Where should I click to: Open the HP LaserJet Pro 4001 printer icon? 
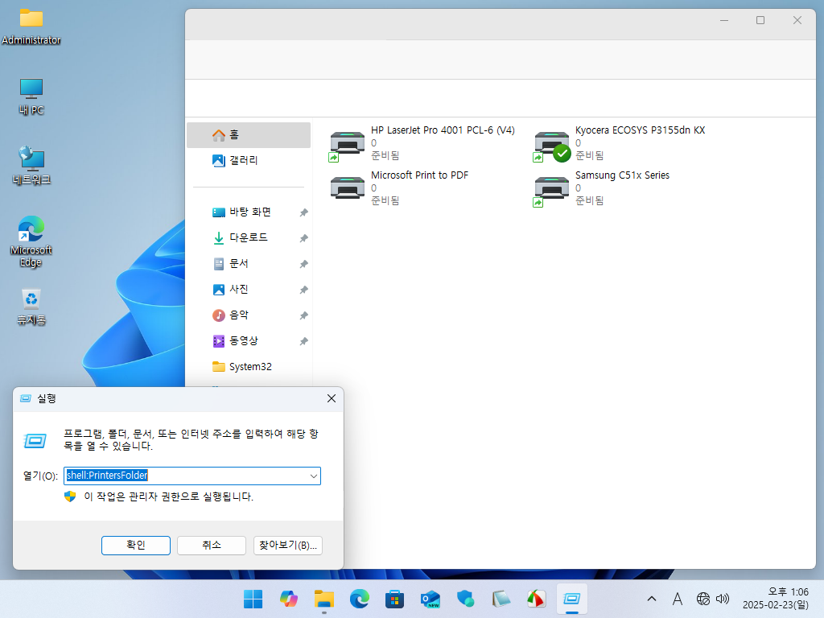point(347,145)
